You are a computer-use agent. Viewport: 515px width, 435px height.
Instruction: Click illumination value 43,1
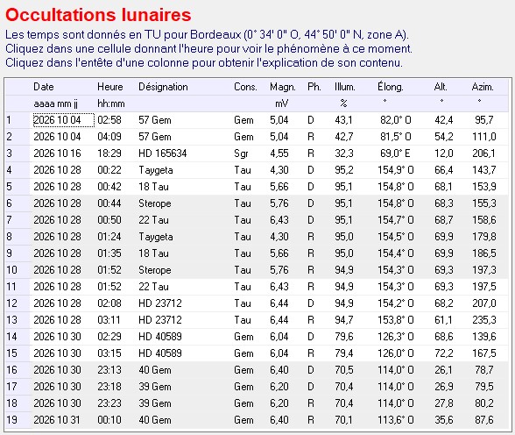343,120
